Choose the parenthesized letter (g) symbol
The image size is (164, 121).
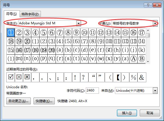coord(109,50)
